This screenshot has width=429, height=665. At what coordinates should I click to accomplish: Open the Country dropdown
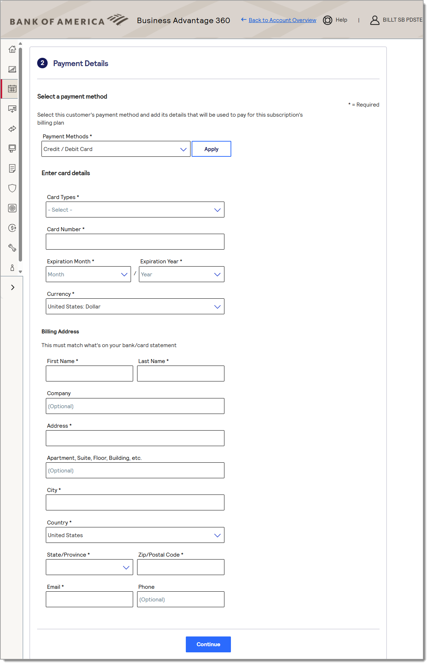coord(135,535)
